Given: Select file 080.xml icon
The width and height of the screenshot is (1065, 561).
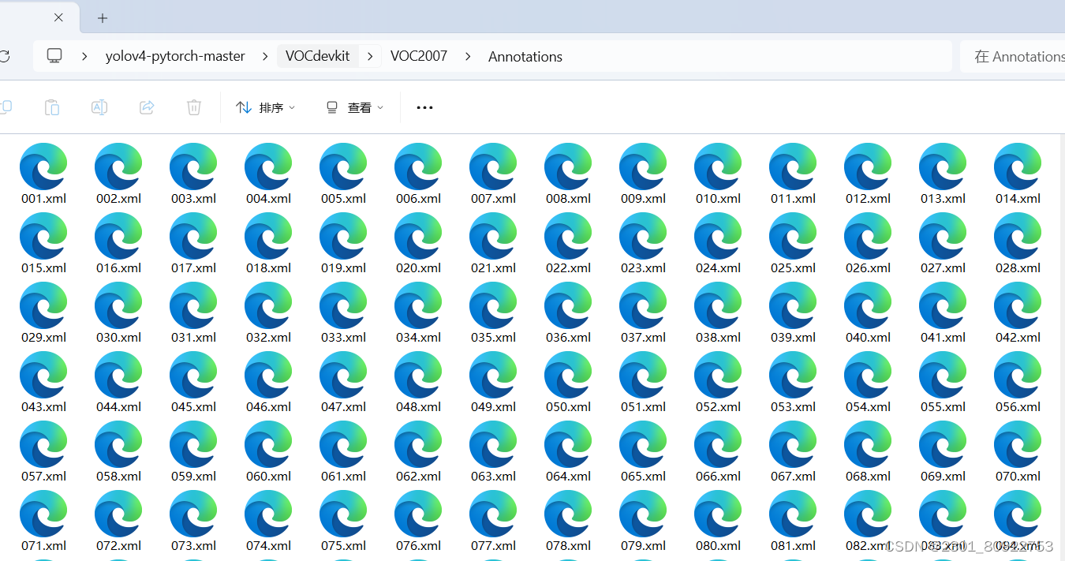Looking at the screenshot, I should (x=718, y=513).
